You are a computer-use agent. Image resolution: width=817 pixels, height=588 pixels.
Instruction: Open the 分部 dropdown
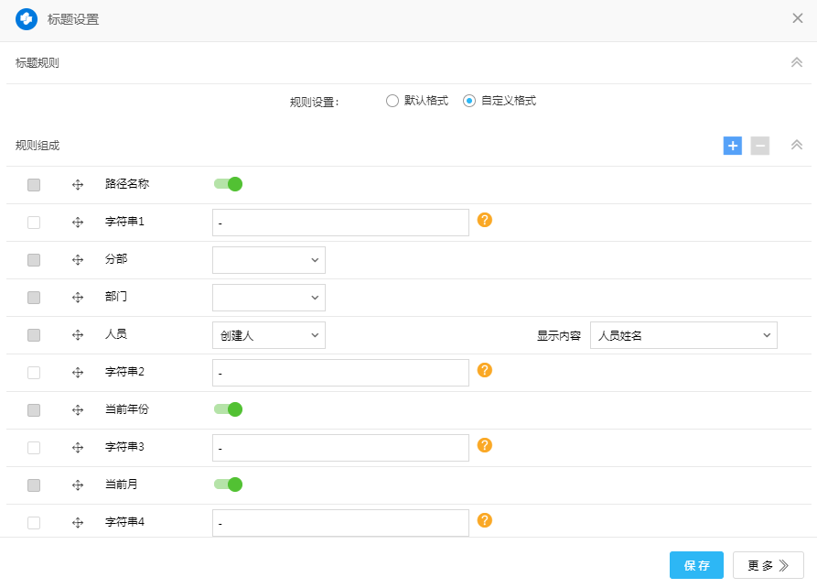268,260
